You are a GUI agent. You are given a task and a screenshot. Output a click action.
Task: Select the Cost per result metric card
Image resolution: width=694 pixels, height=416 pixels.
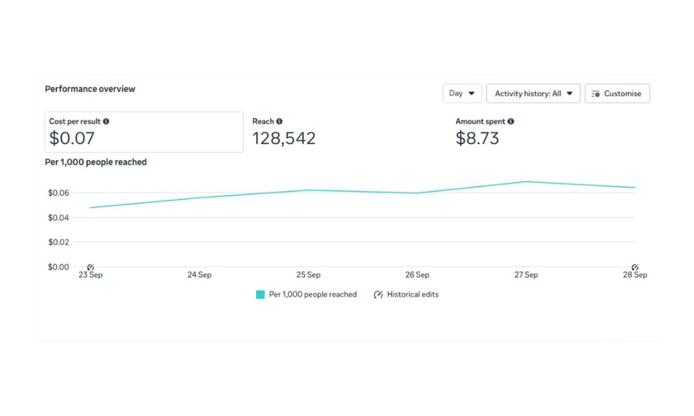click(144, 132)
